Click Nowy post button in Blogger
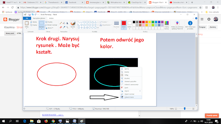The height and width of the screenshot is (124, 221). point(10,33)
